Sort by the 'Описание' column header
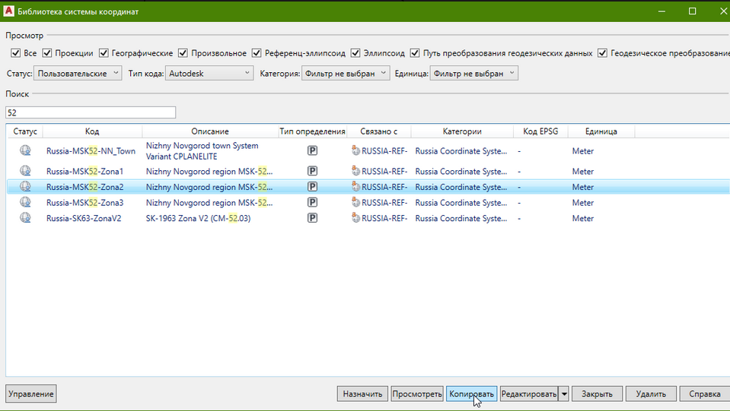This screenshot has width=730, height=411. 209,131
